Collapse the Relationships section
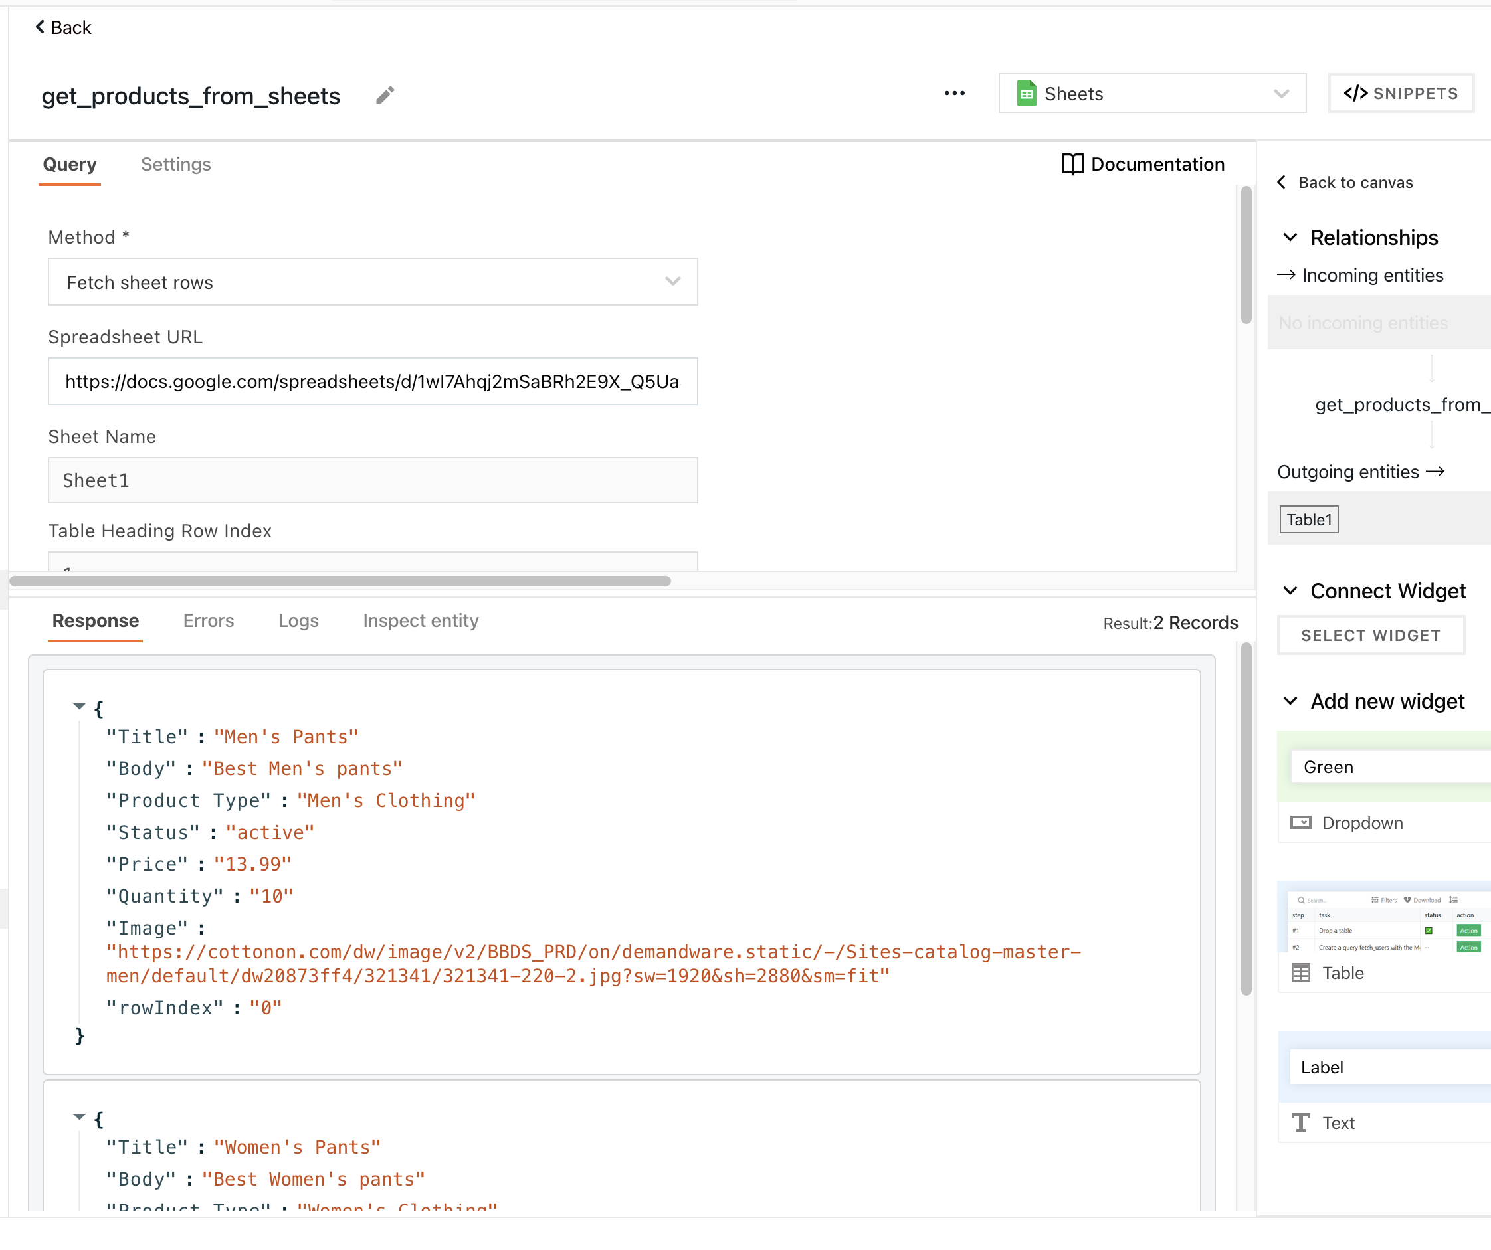The image size is (1491, 1250). pyautogui.click(x=1291, y=238)
